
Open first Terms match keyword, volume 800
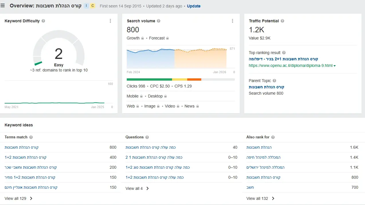[x=22, y=147]
